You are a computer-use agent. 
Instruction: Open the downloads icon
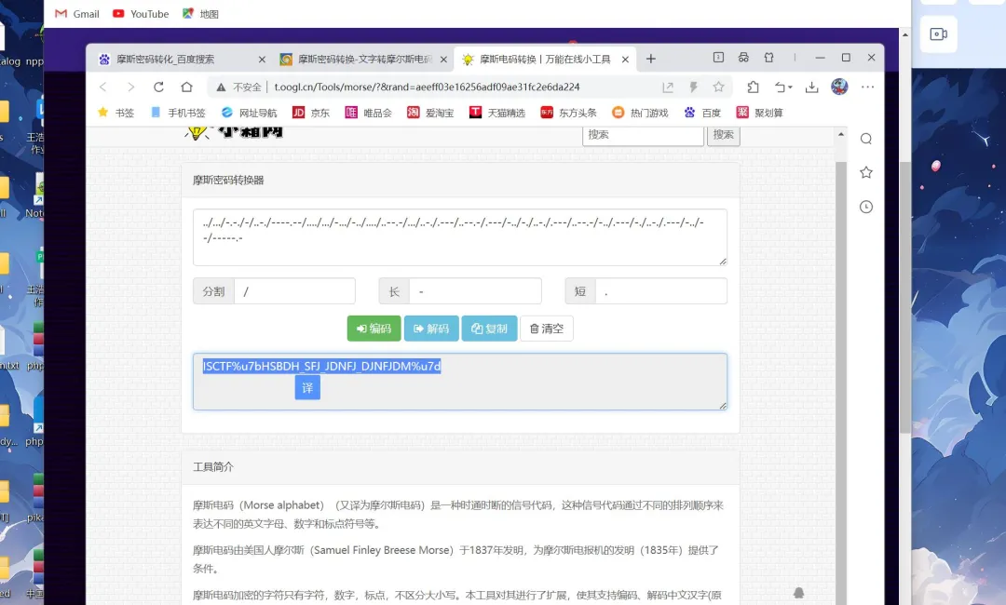click(x=811, y=87)
